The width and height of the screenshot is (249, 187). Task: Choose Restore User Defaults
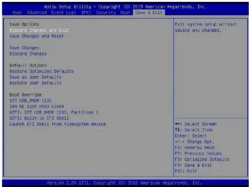[35, 83]
